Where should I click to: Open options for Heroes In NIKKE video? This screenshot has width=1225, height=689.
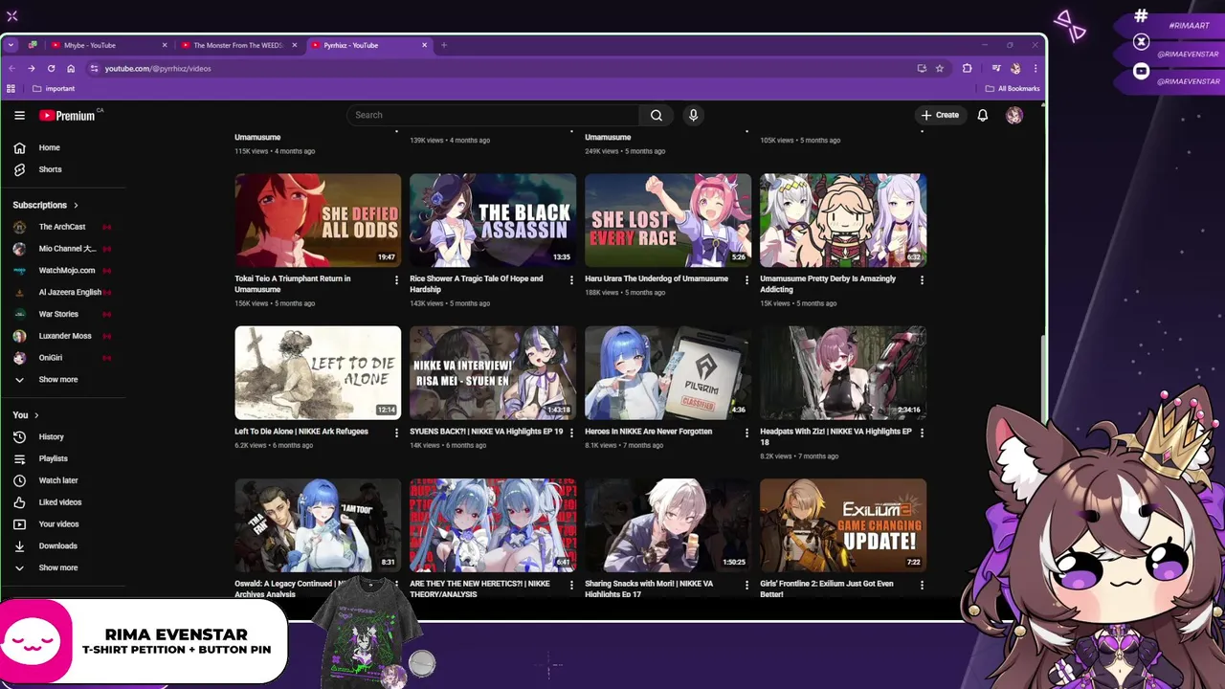(746, 433)
